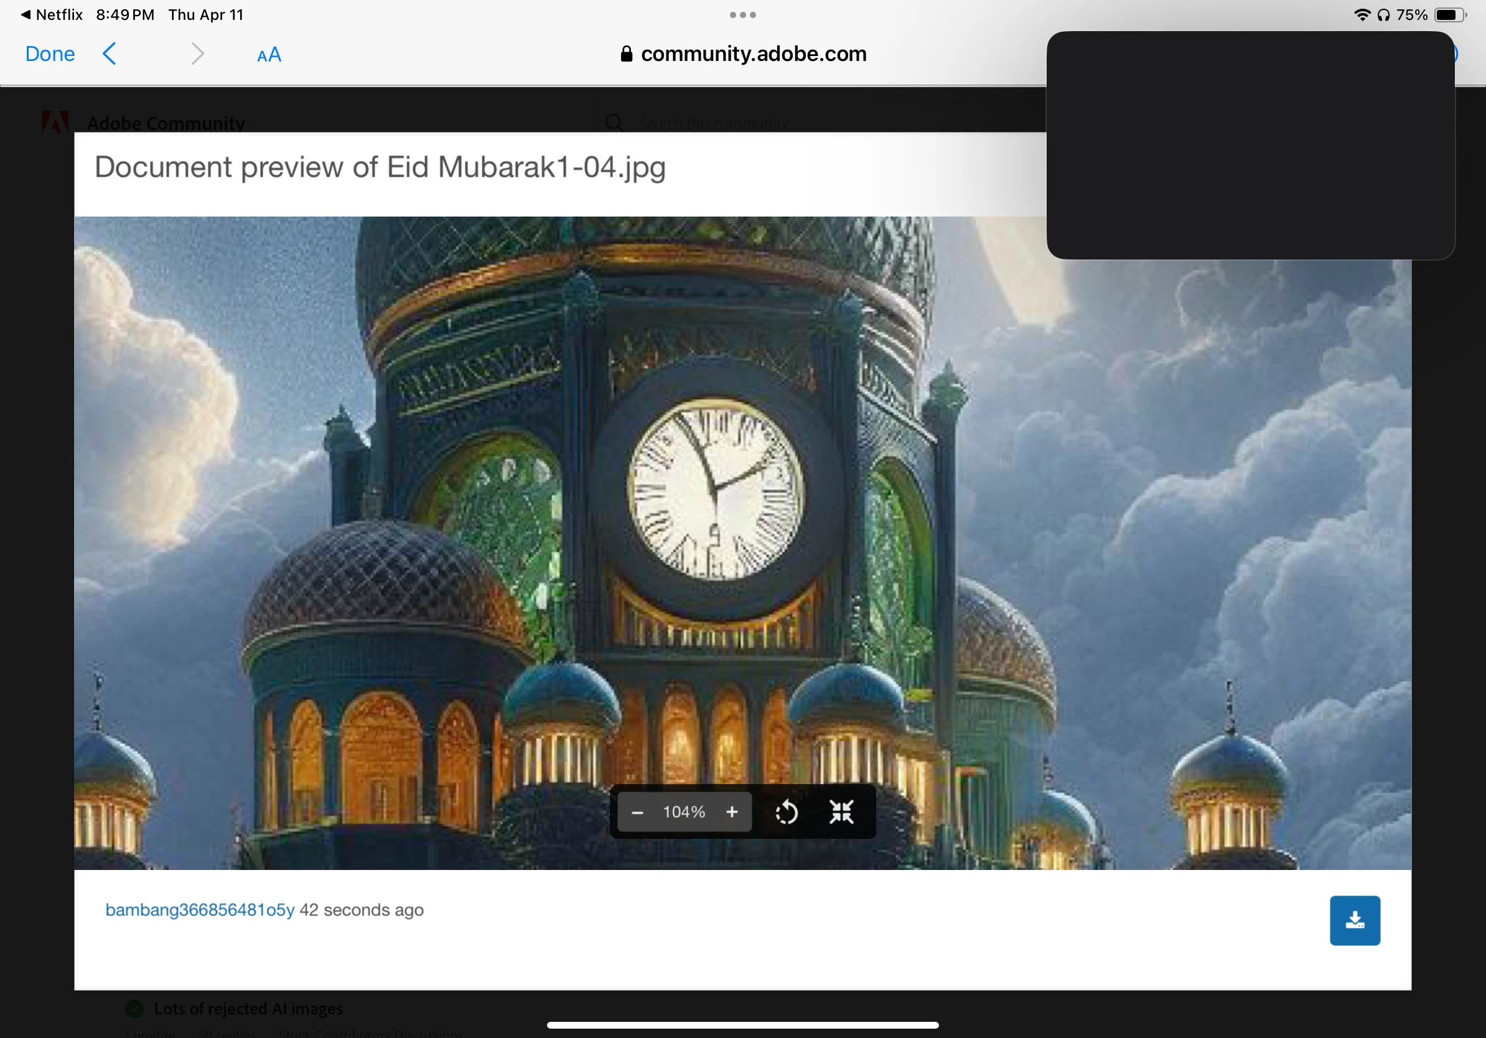Image resolution: width=1486 pixels, height=1038 pixels.
Task: Zoom in with the plus button
Action: pyautogui.click(x=732, y=812)
